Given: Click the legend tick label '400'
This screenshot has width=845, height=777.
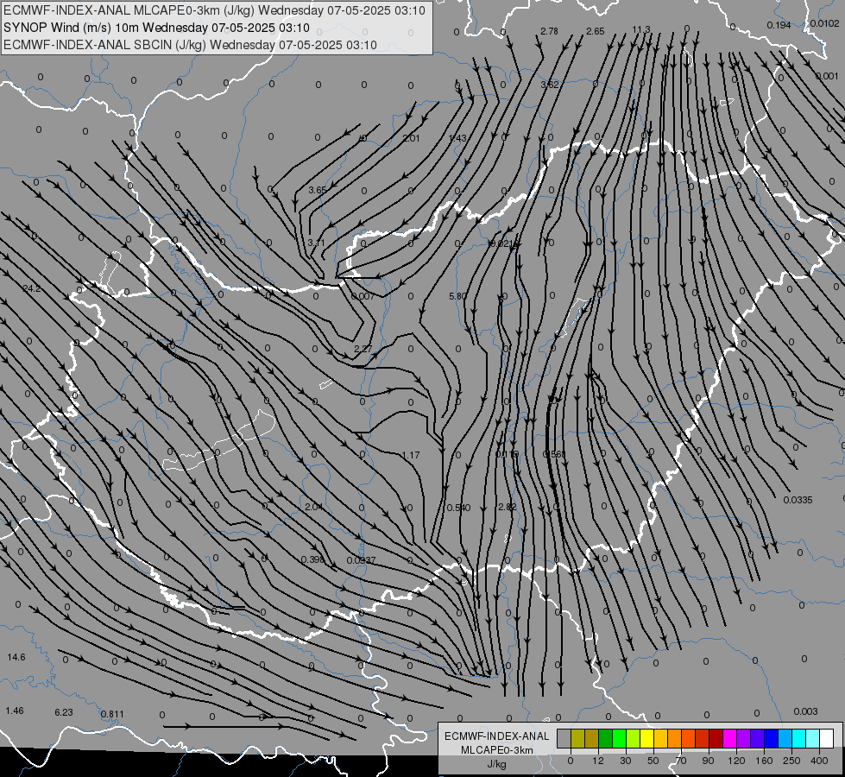Looking at the screenshot, I should 819,761.
